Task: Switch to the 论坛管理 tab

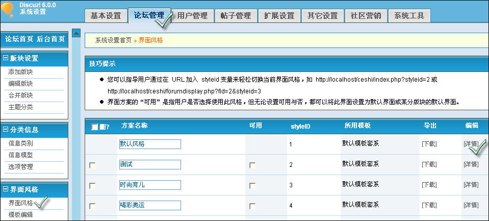Action: (149, 15)
